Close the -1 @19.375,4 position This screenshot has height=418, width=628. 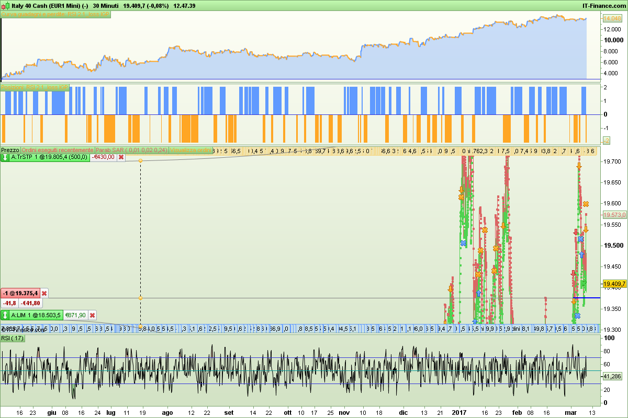click(x=44, y=294)
